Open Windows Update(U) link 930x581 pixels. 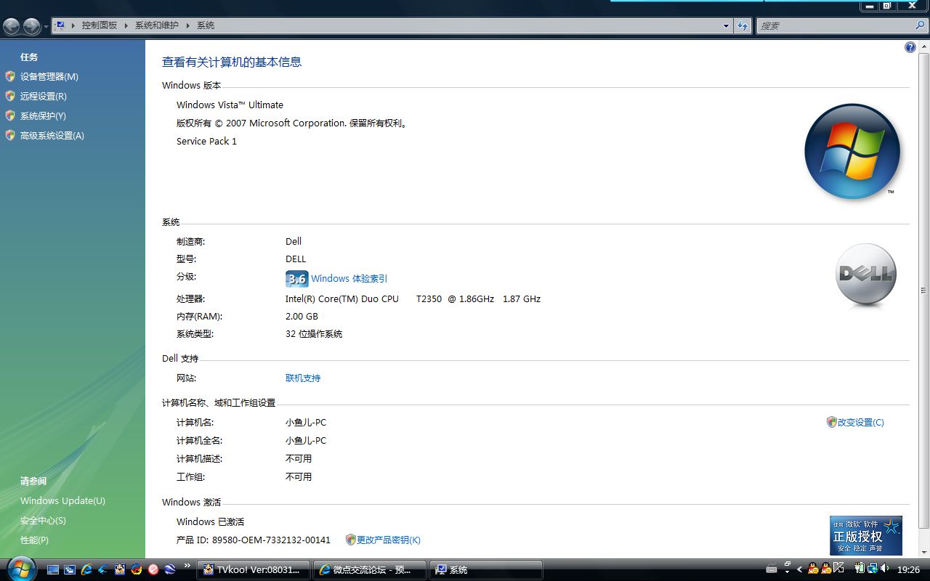pos(62,500)
